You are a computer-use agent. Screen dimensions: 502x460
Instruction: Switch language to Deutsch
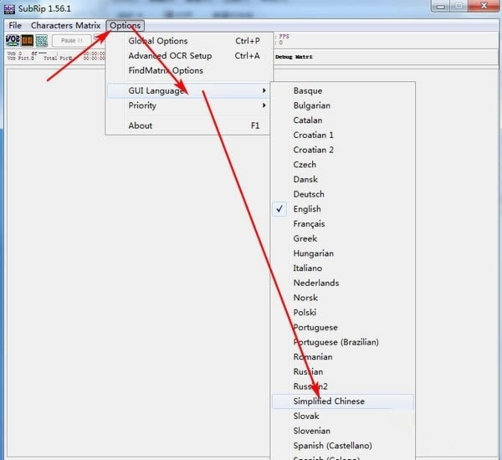[x=309, y=194]
